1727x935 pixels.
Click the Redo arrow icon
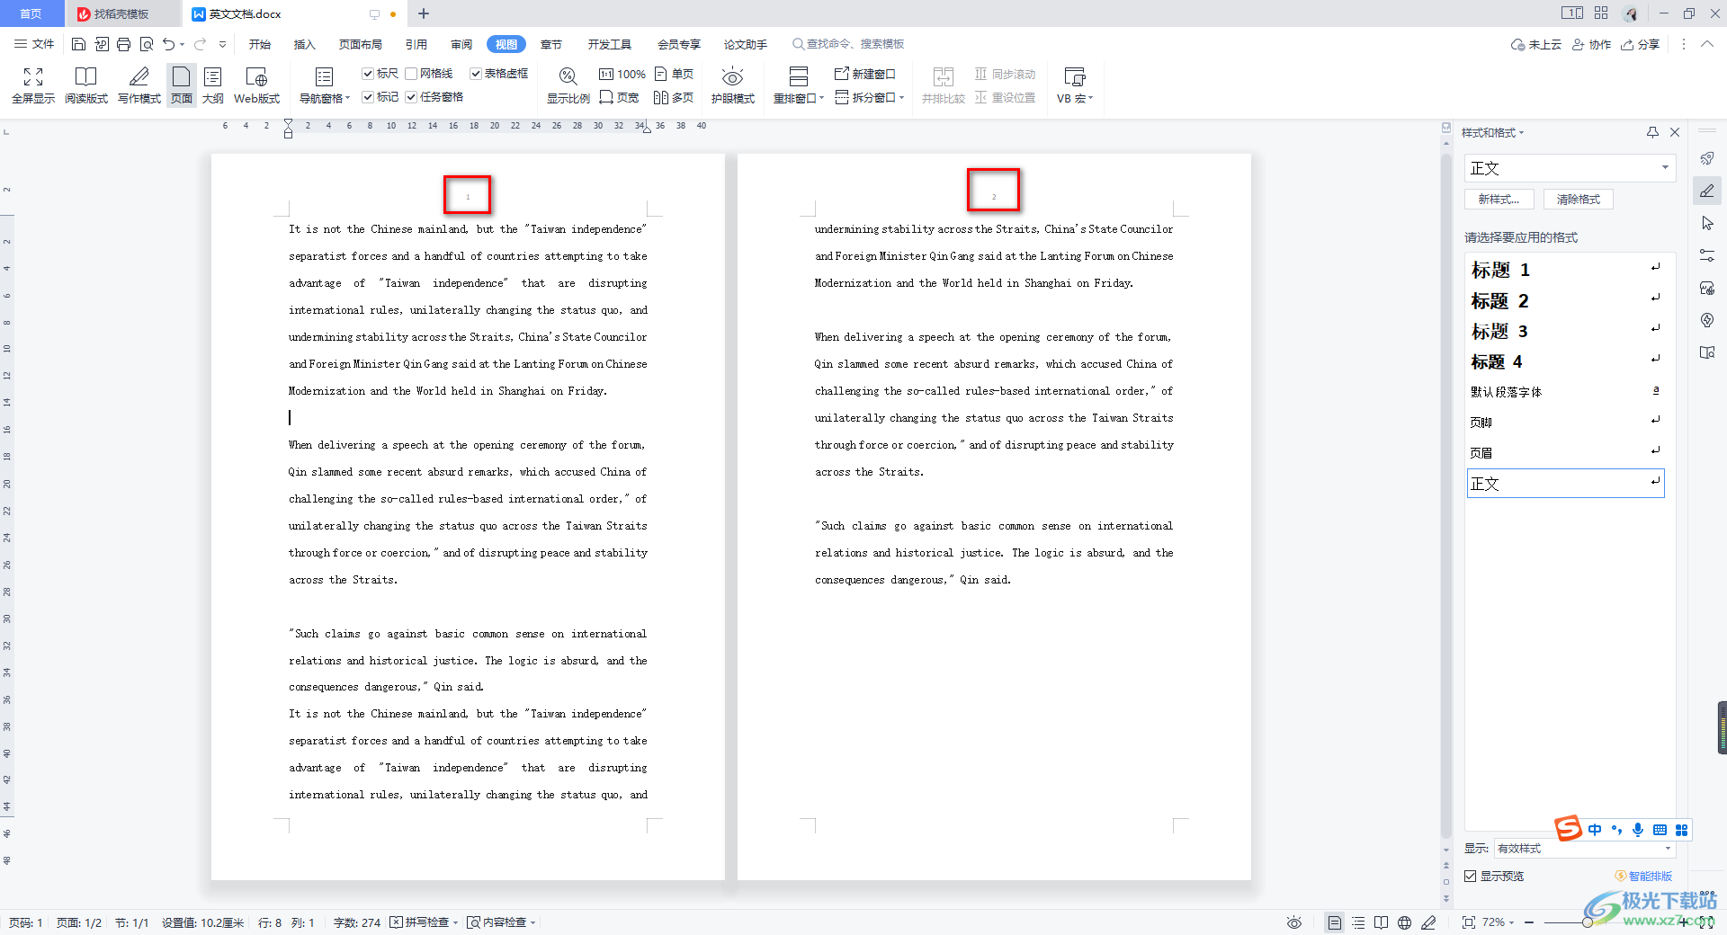point(200,44)
